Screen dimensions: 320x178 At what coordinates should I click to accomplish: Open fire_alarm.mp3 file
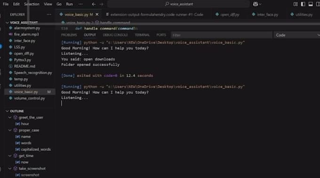pyautogui.click(x=26, y=34)
